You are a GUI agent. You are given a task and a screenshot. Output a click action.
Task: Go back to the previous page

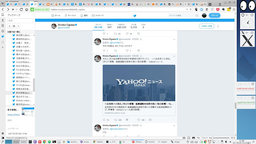pyautogui.click(x=3, y=10)
